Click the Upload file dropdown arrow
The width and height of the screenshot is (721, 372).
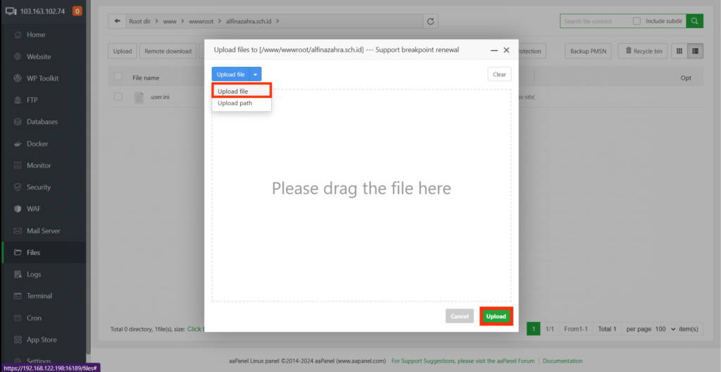point(256,74)
